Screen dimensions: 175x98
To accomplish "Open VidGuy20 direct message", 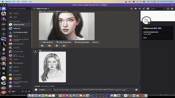I will pos(19,28).
